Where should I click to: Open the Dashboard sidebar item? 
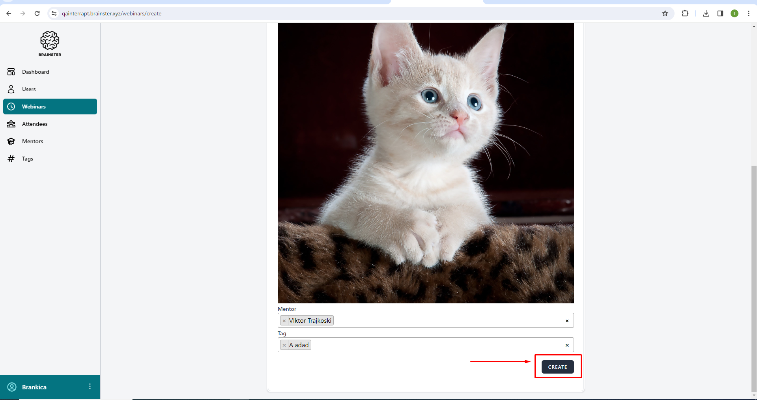36,72
